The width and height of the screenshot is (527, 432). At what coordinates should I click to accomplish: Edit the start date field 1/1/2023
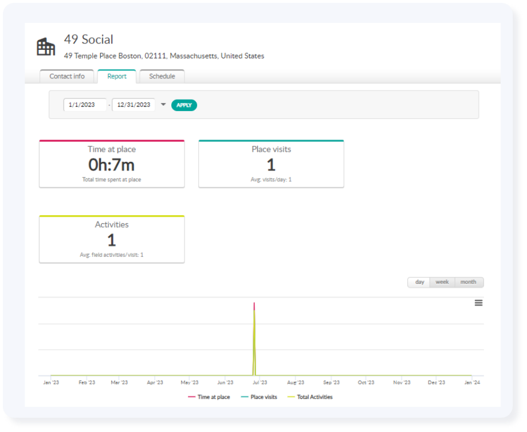tap(85, 105)
